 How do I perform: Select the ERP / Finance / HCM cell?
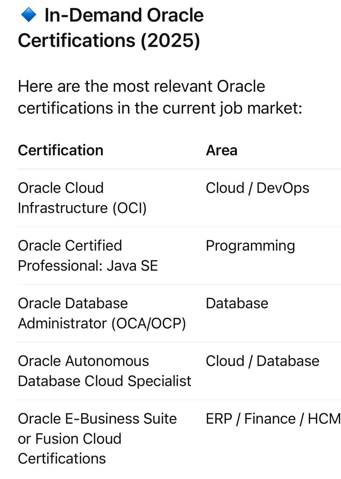273,419
